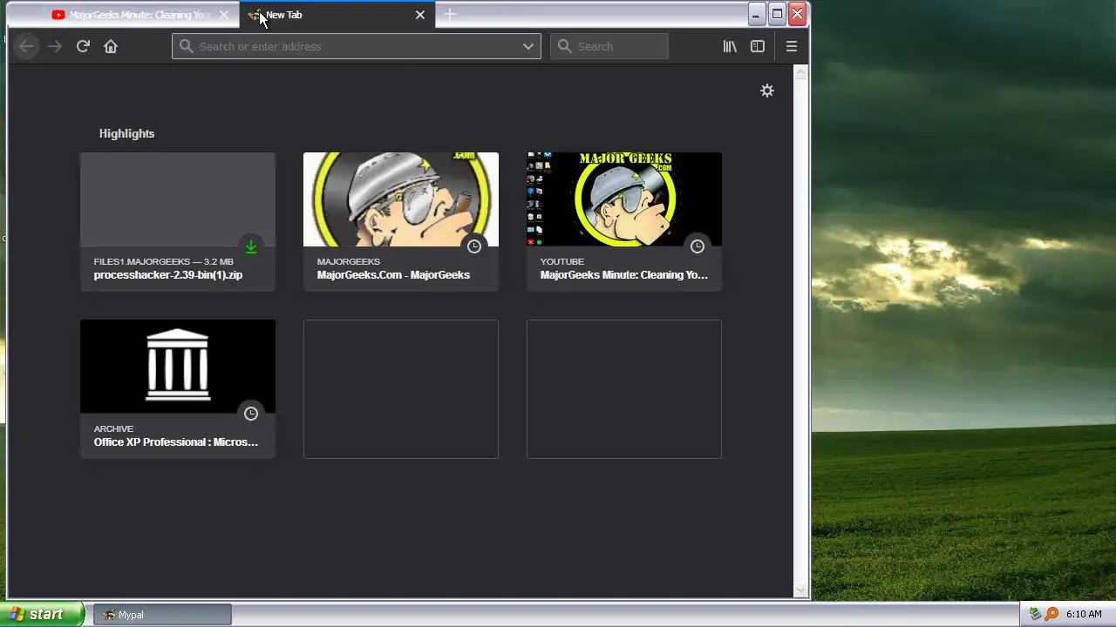
Task: Open the Library icon in toolbar
Action: [730, 46]
